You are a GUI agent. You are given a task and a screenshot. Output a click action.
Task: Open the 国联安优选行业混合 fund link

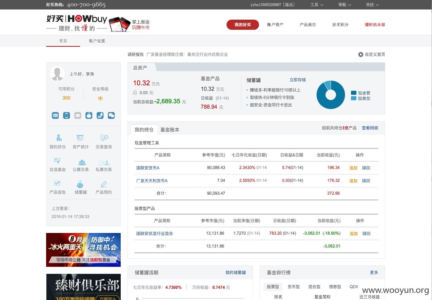[x=155, y=234]
